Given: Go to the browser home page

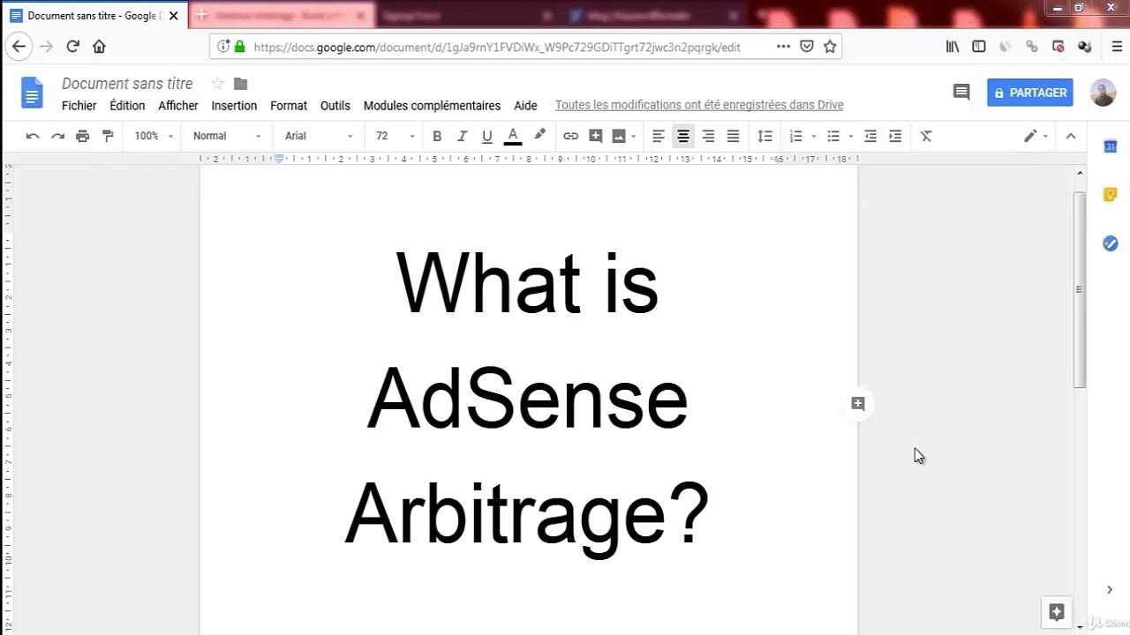Looking at the screenshot, I should [99, 47].
